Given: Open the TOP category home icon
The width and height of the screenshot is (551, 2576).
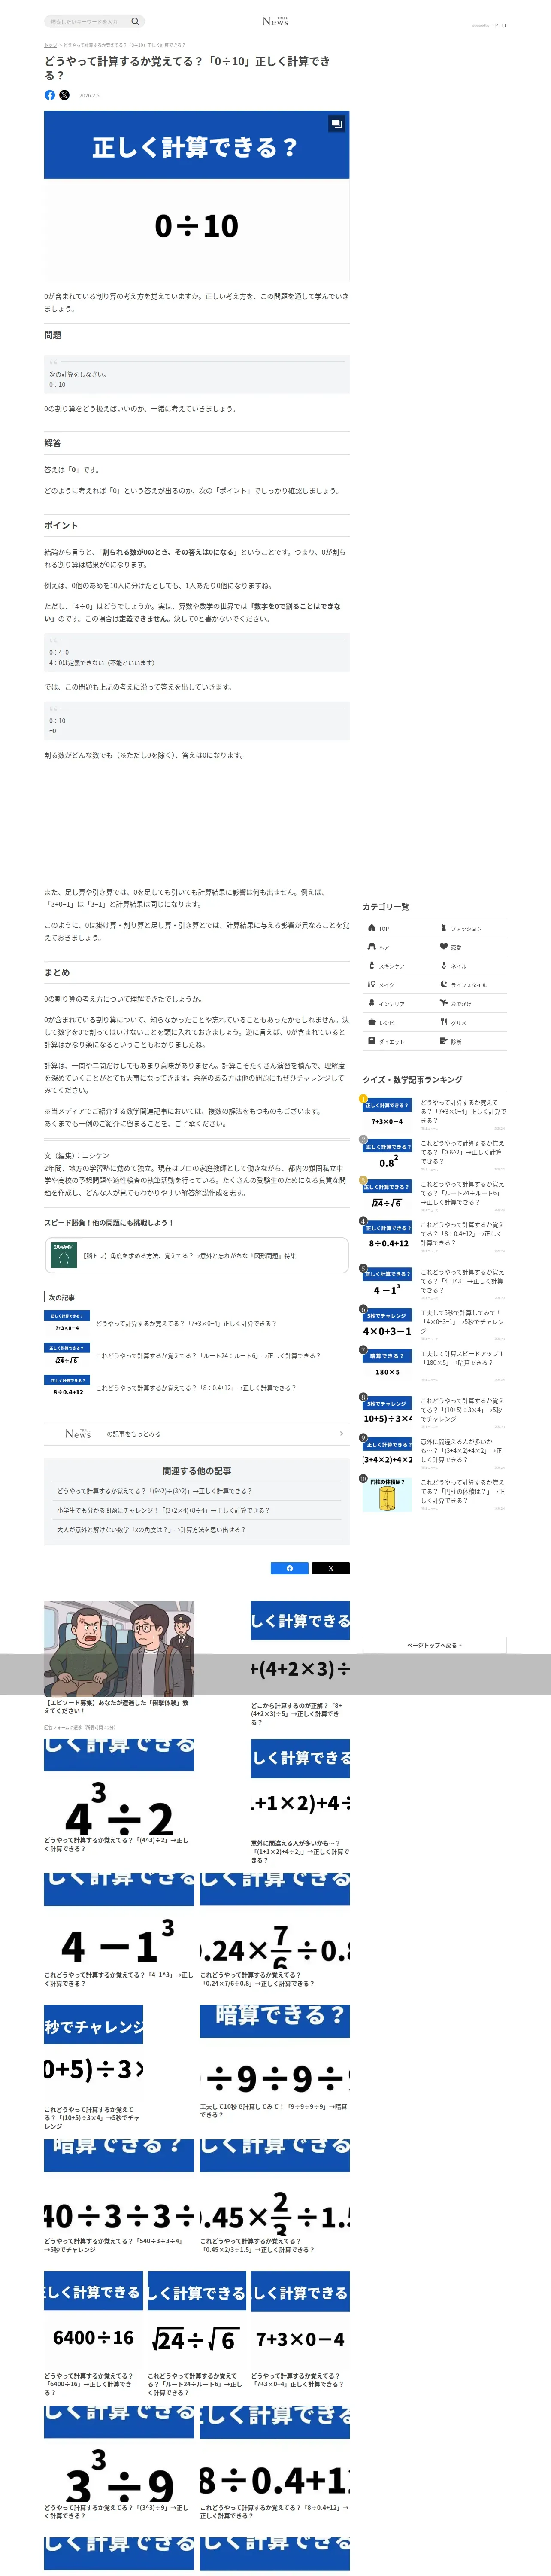Looking at the screenshot, I should 372,928.
